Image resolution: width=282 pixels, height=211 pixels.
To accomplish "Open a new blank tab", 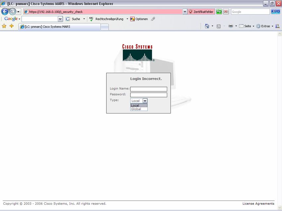I will click(105, 27).
